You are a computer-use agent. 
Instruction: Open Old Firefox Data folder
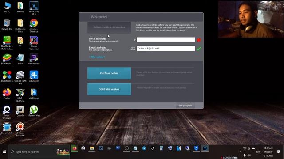tap(20, 26)
